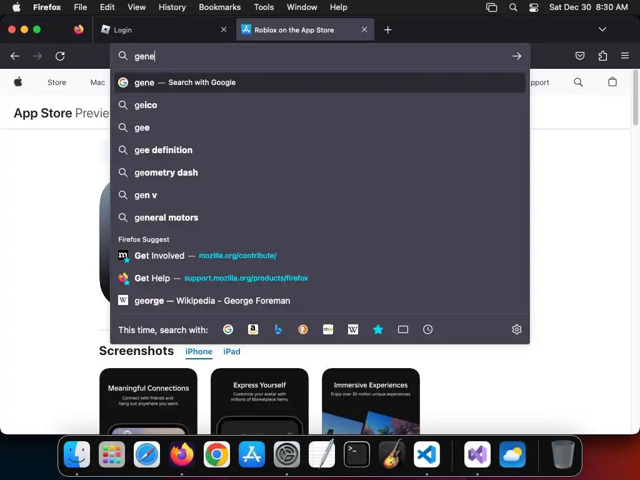Open GarageBand in the Dock
This screenshot has width=640, height=480.
coord(392,454)
